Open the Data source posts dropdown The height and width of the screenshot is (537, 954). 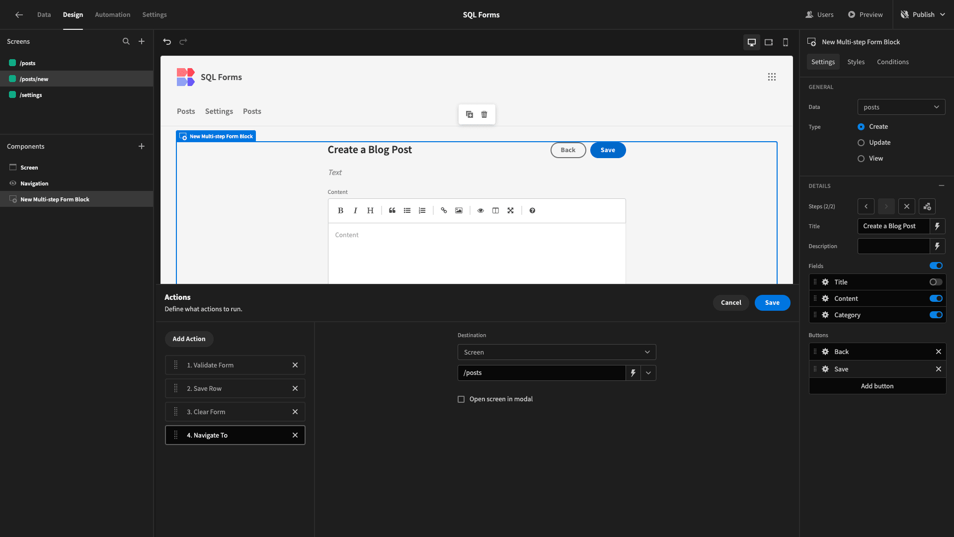[901, 107]
